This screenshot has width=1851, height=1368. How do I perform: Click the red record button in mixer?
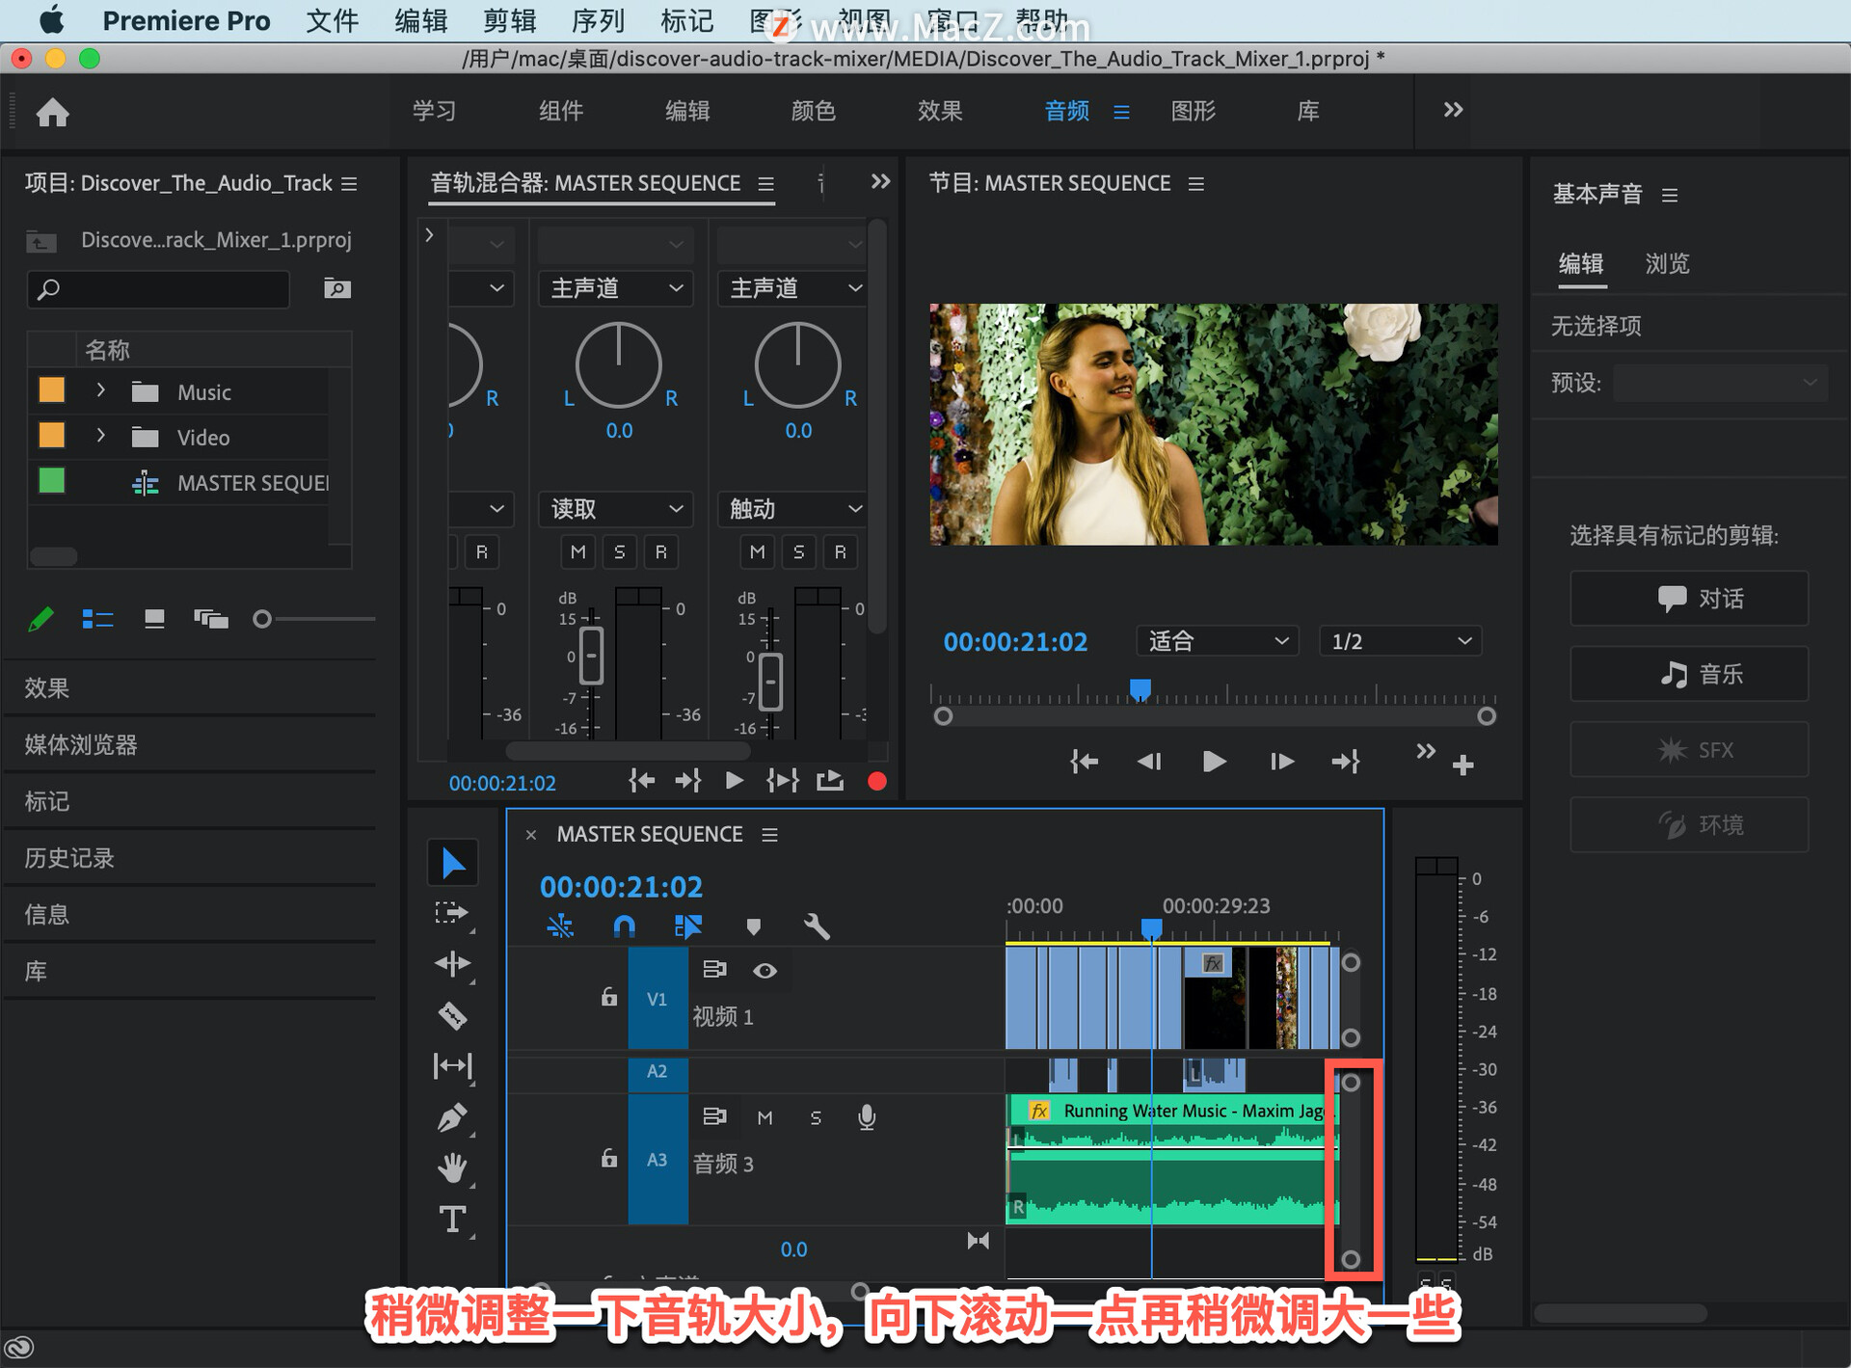[x=876, y=781]
